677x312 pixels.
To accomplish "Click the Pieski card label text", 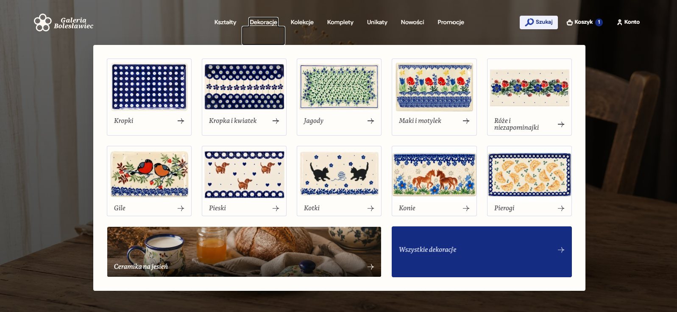I will click(x=217, y=208).
